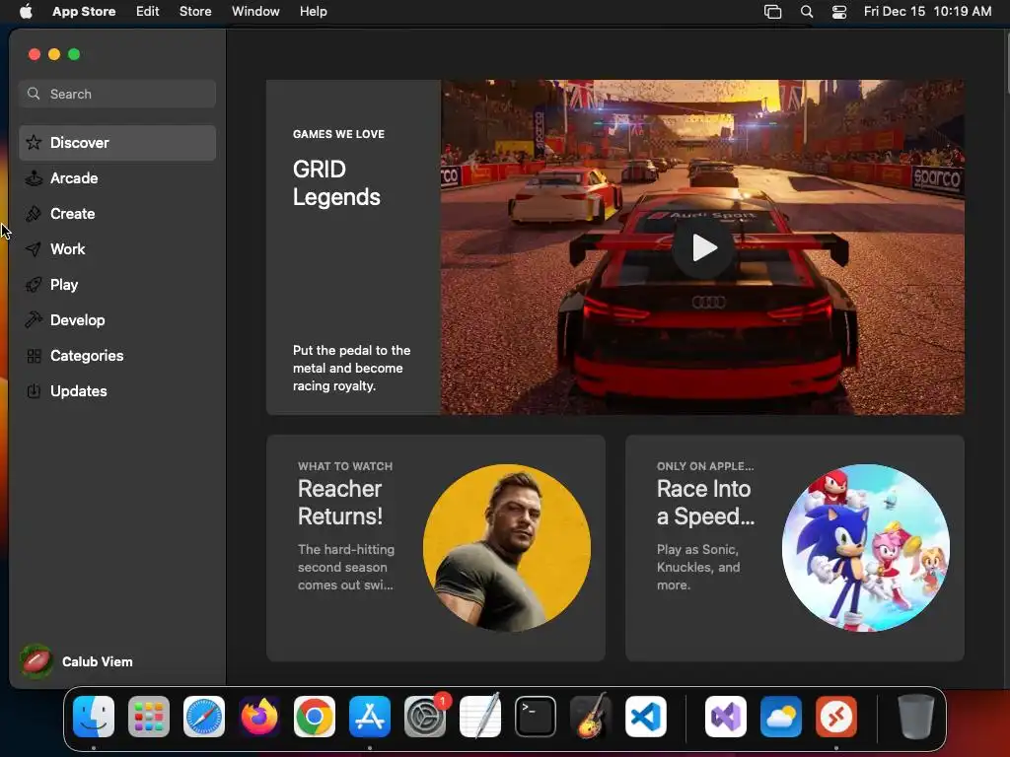The image size is (1010, 757).
Task: Open TextEdit from the dock
Action: (x=480, y=717)
